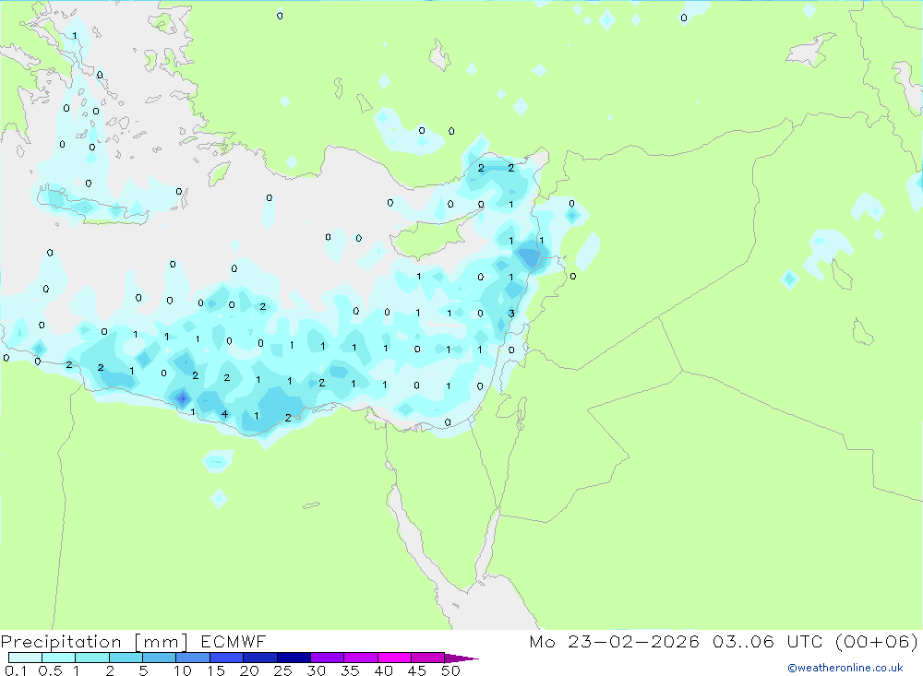The height and width of the screenshot is (676, 923).
Task: Click the '20' legend scale label
Action: pyautogui.click(x=249, y=670)
